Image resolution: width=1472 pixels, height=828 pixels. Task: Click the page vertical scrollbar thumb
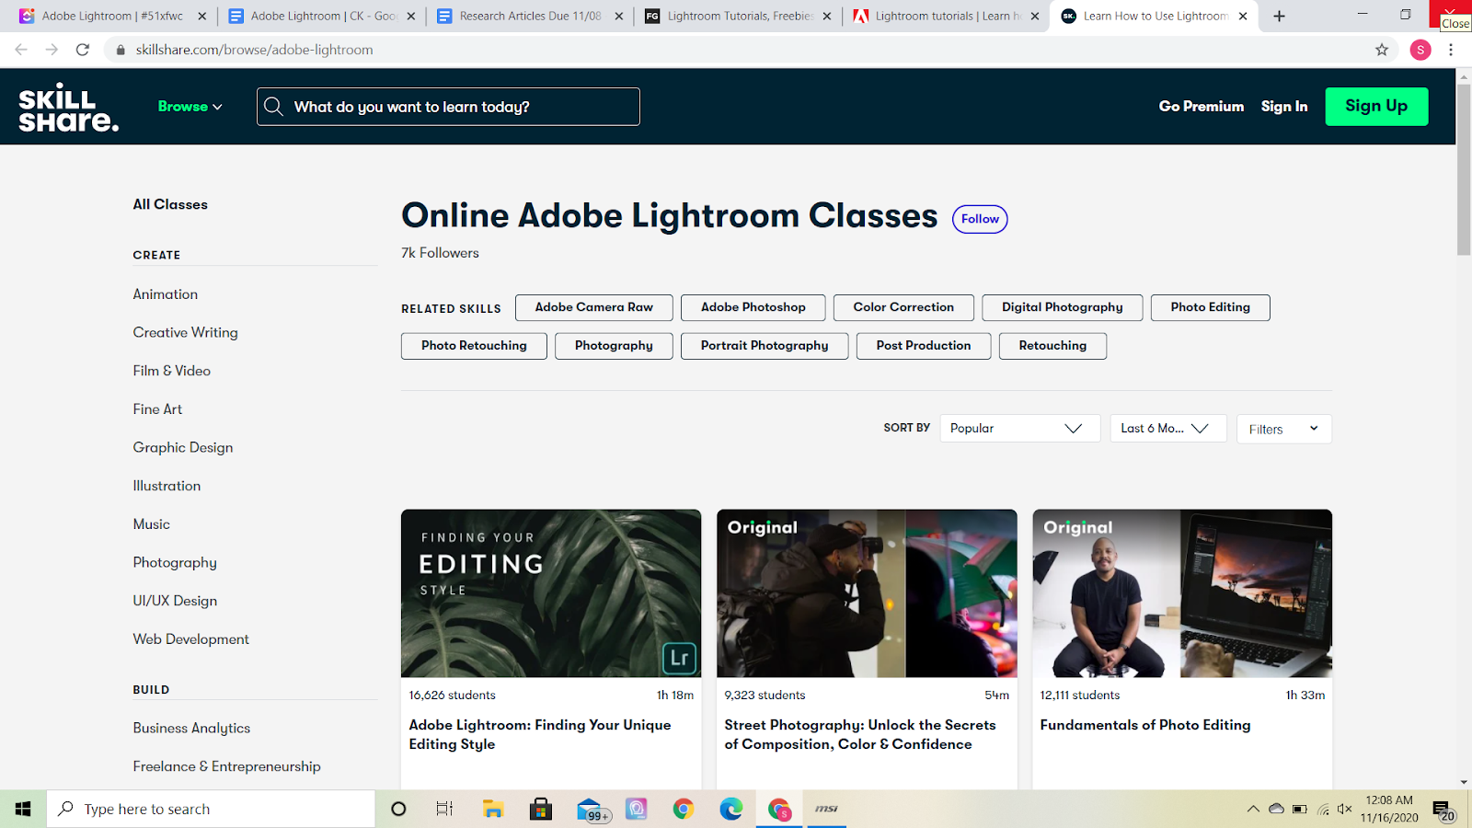tap(1464, 170)
